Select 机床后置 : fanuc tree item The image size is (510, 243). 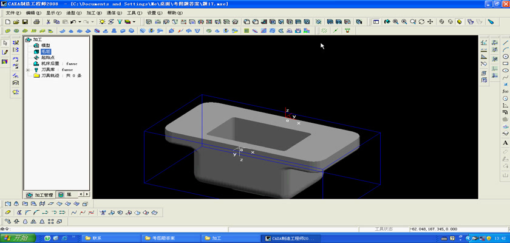[59, 64]
